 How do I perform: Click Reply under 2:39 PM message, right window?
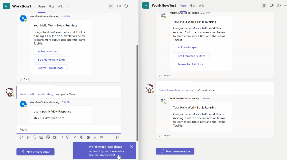coord(165,136)
